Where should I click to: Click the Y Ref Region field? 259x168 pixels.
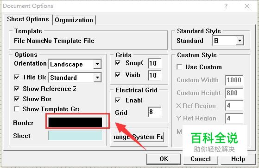(234, 118)
